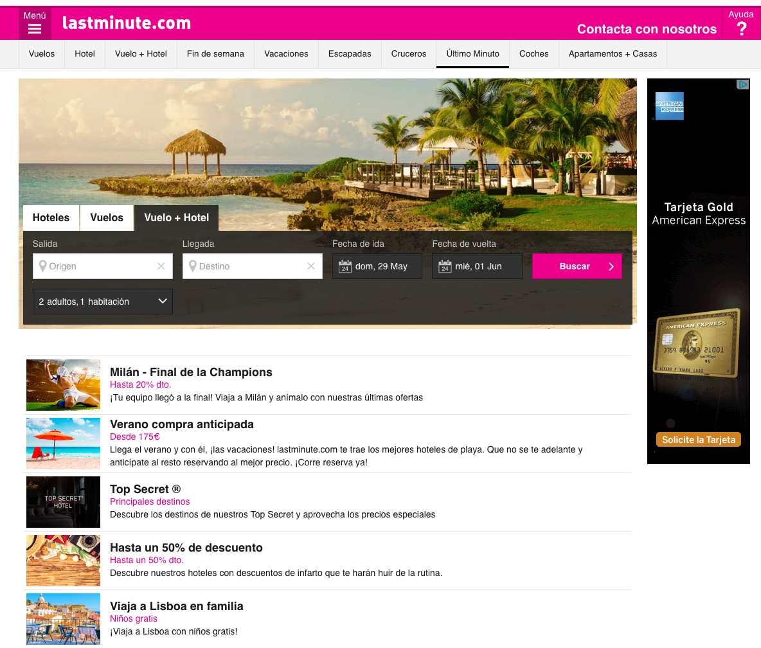This screenshot has height=648, width=761.
Task: Click the 'Principales destinos' pink text
Action: [x=150, y=502]
